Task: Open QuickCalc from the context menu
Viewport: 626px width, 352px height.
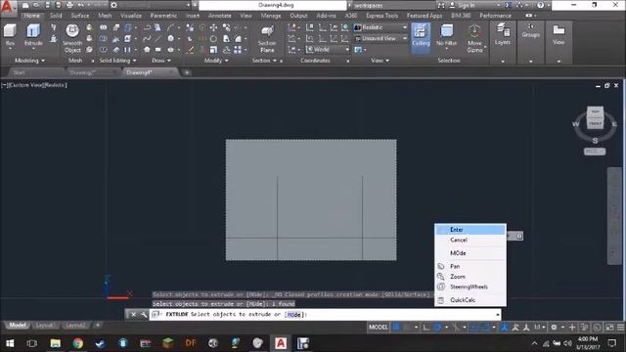Action: tap(470, 300)
